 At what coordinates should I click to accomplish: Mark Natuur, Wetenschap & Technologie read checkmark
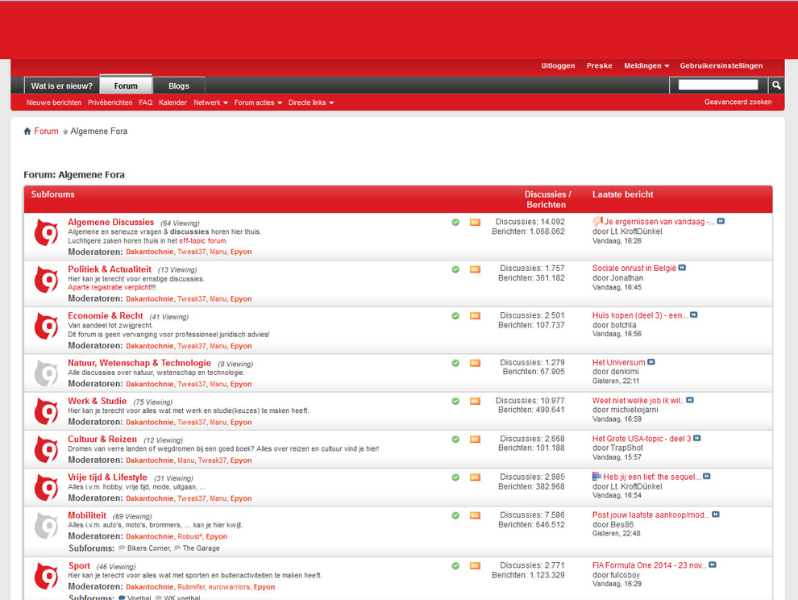pos(455,363)
